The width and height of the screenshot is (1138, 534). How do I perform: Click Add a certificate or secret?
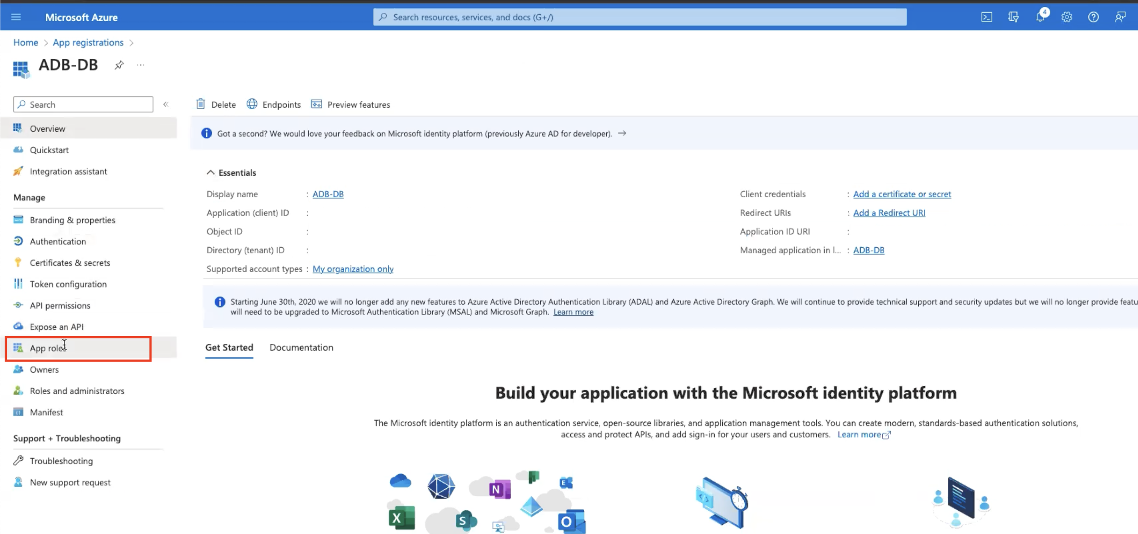[902, 194]
